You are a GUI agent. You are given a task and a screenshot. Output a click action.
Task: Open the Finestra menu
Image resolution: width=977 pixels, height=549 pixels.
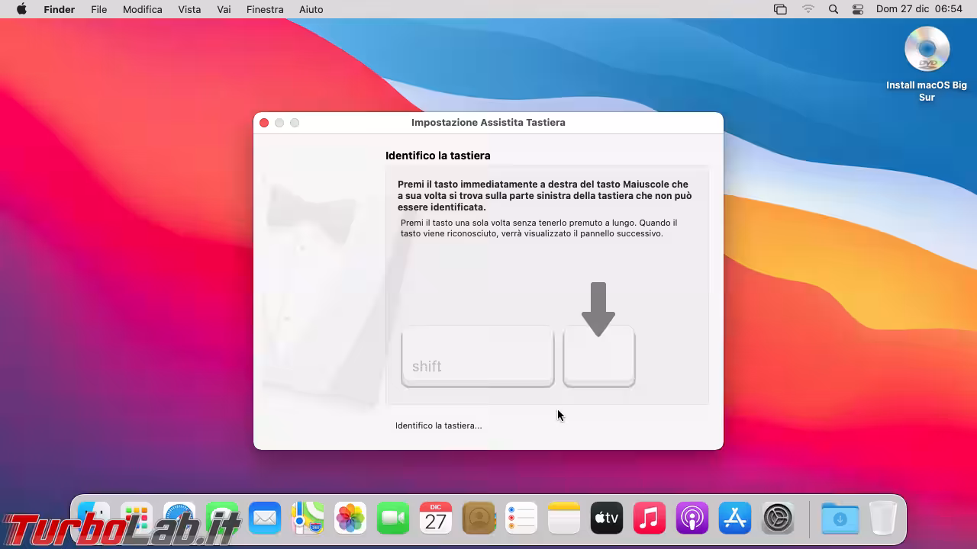[x=265, y=9]
